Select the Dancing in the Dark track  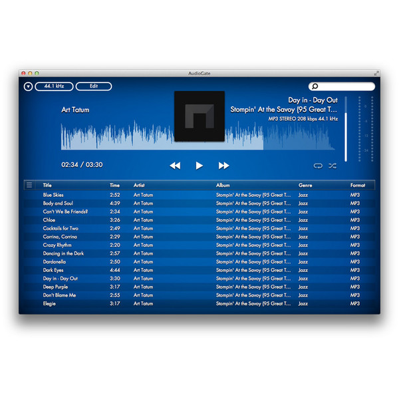[x=199, y=253]
